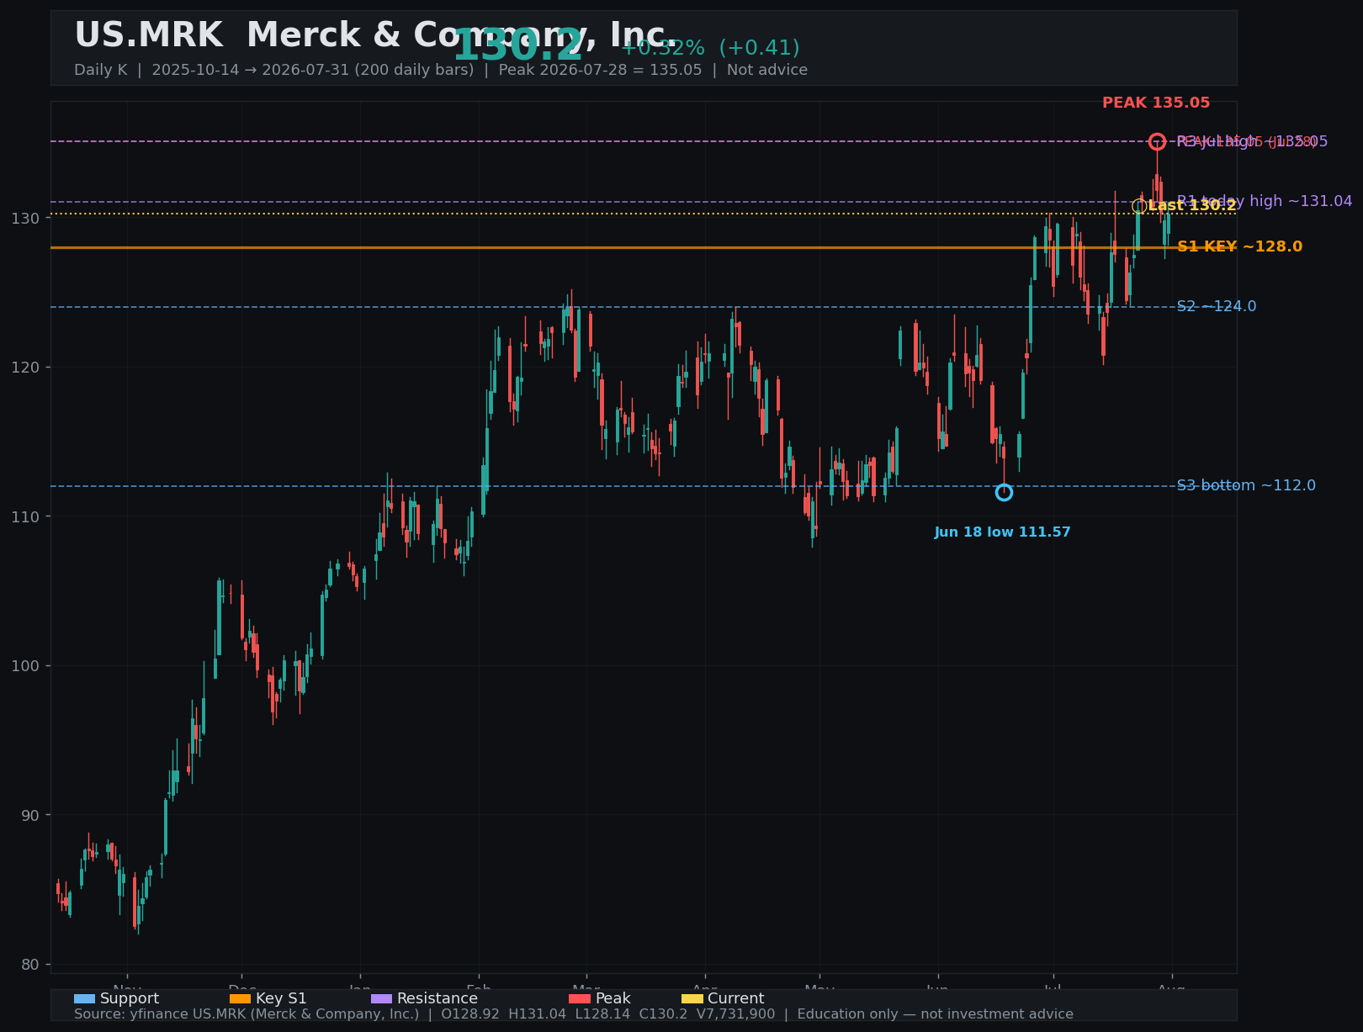1363x1032 pixels.
Task: Click the "+0.32% (+0.41)" change value
Action: [710, 48]
